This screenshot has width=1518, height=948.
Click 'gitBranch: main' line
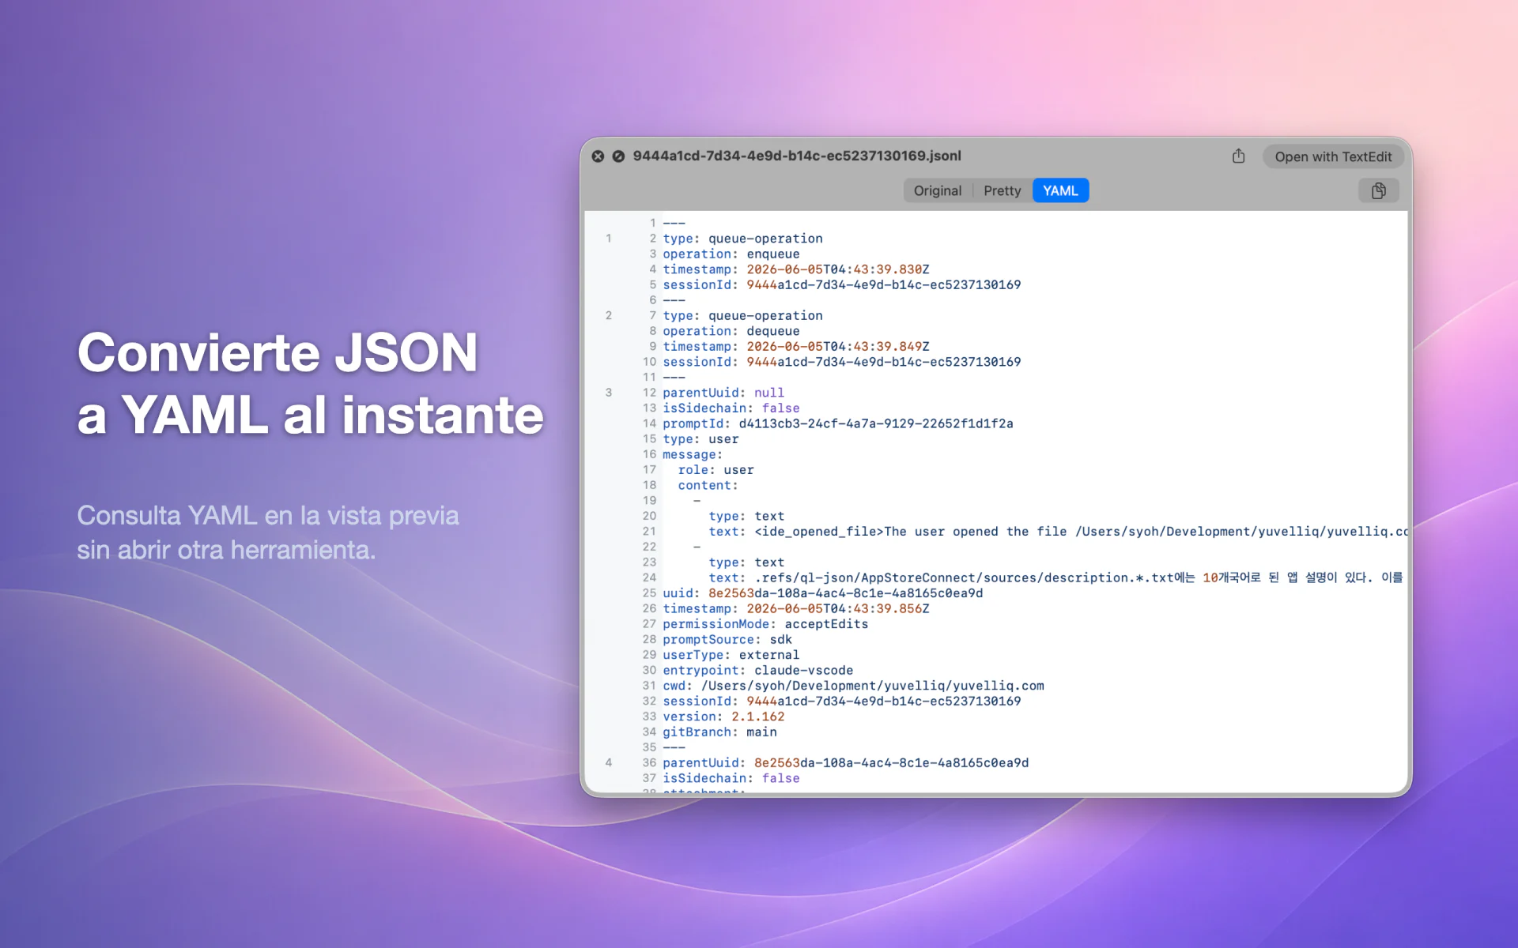[719, 732]
